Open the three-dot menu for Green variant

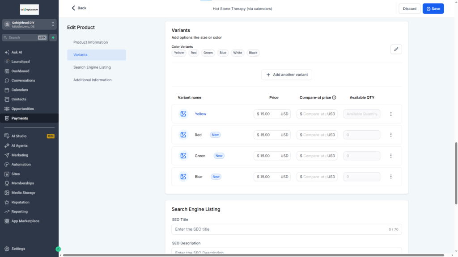pyautogui.click(x=391, y=156)
